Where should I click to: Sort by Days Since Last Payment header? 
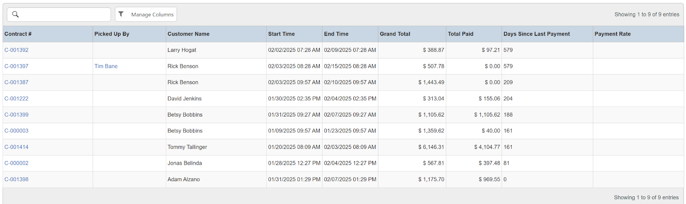[536, 34]
